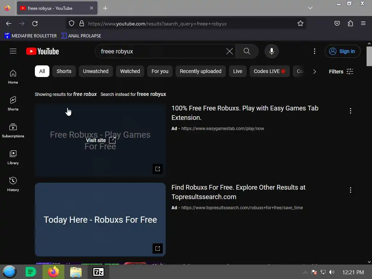The height and width of the screenshot is (279, 372).
Task: Close the freee robyux YouTube tab
Action: pos(92,8)
